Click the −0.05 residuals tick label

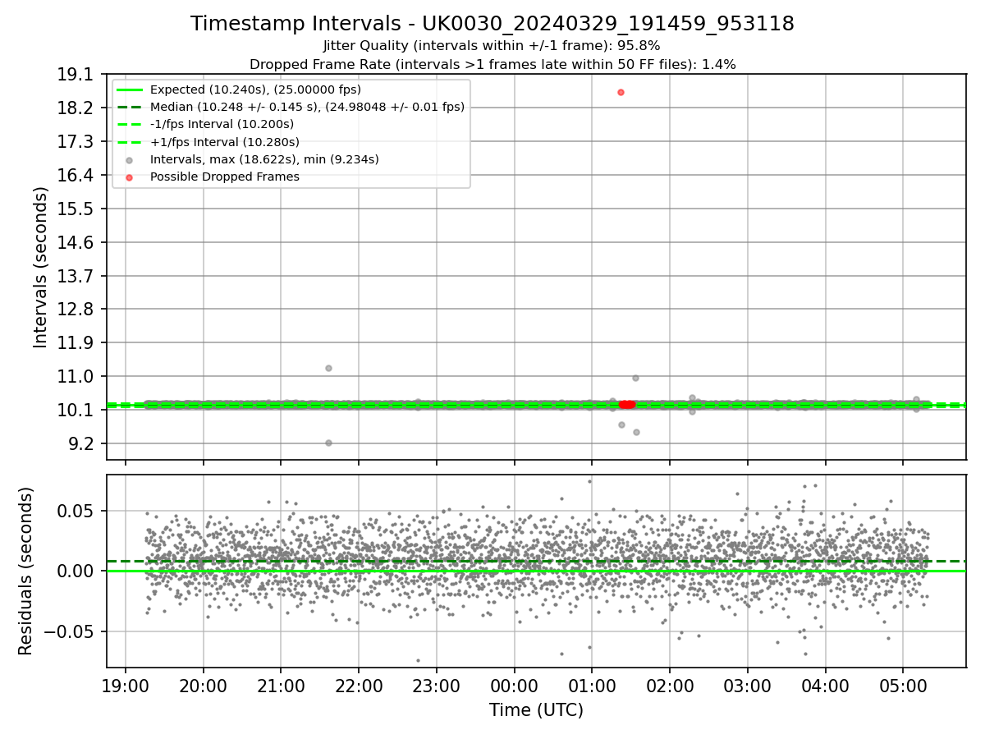pyautogui.click(x=71, y=631)
